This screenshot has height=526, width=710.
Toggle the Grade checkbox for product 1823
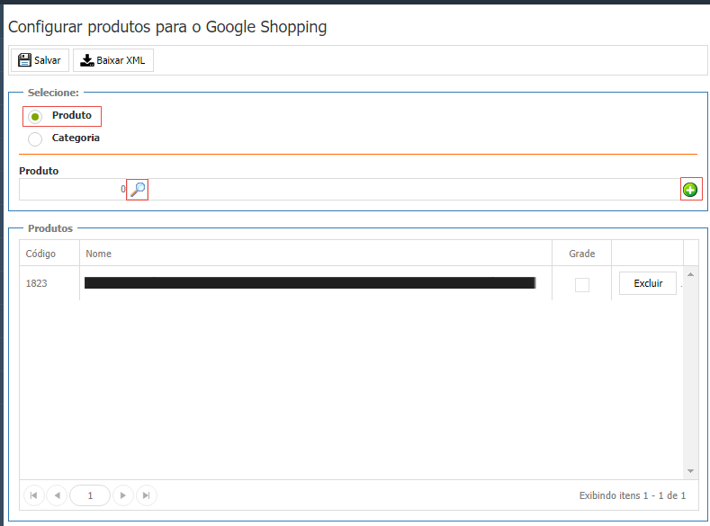pyautogui.click(x=582, y=284)
